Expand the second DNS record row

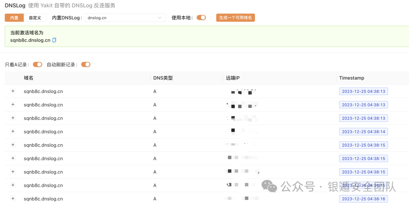[13, 105]
